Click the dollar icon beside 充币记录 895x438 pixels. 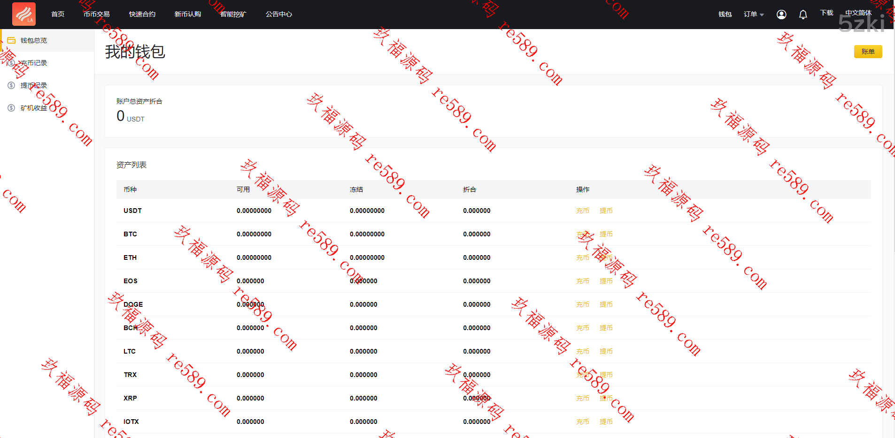[11, 63]
